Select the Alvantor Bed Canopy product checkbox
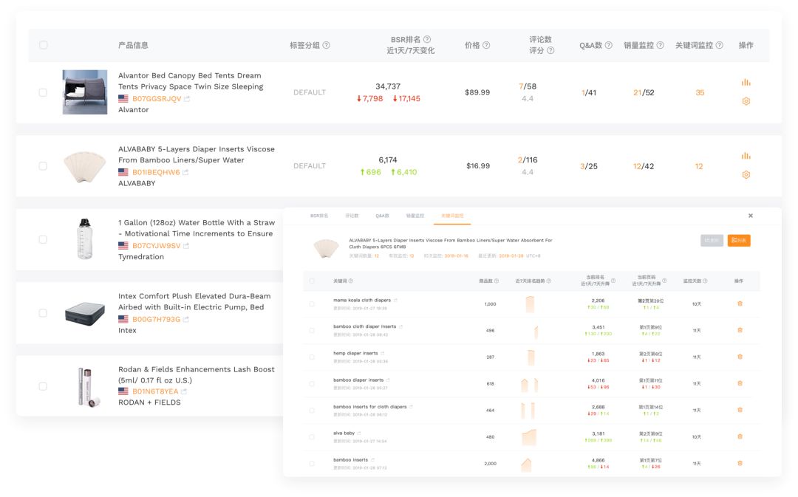798x497 pixels. [x=43, y=92]
